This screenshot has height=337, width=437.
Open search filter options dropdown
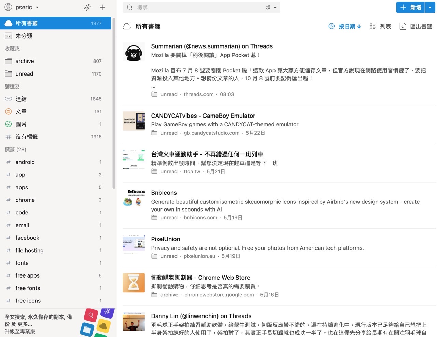click(271, 8)
